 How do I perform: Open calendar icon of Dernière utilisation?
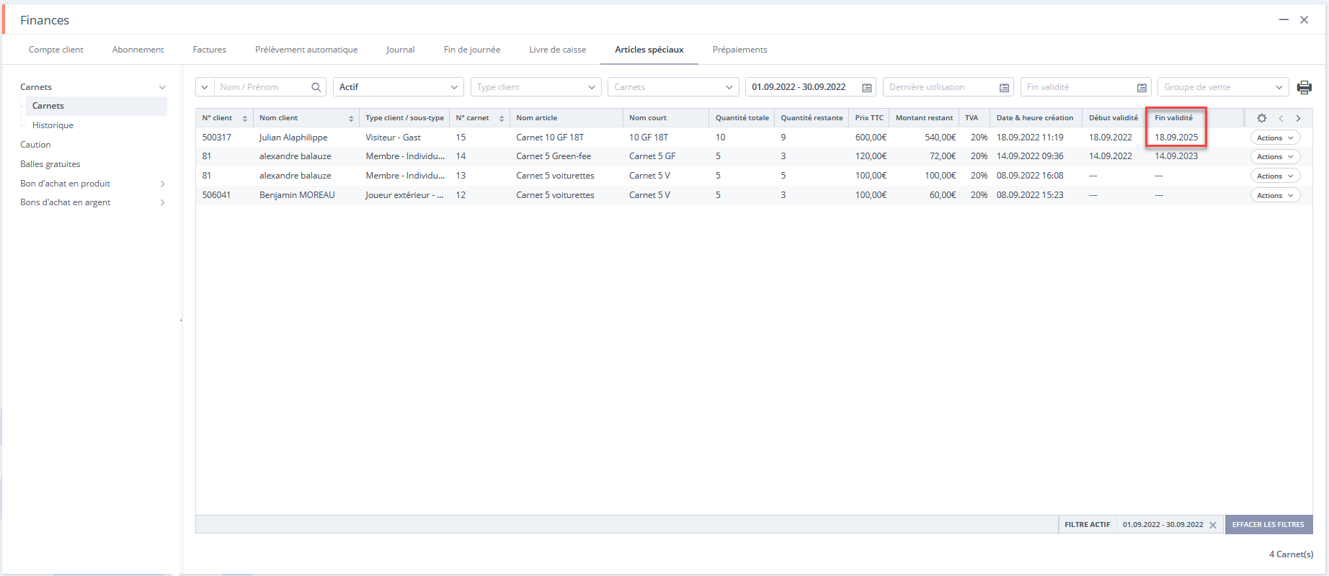pos(1004,87)
